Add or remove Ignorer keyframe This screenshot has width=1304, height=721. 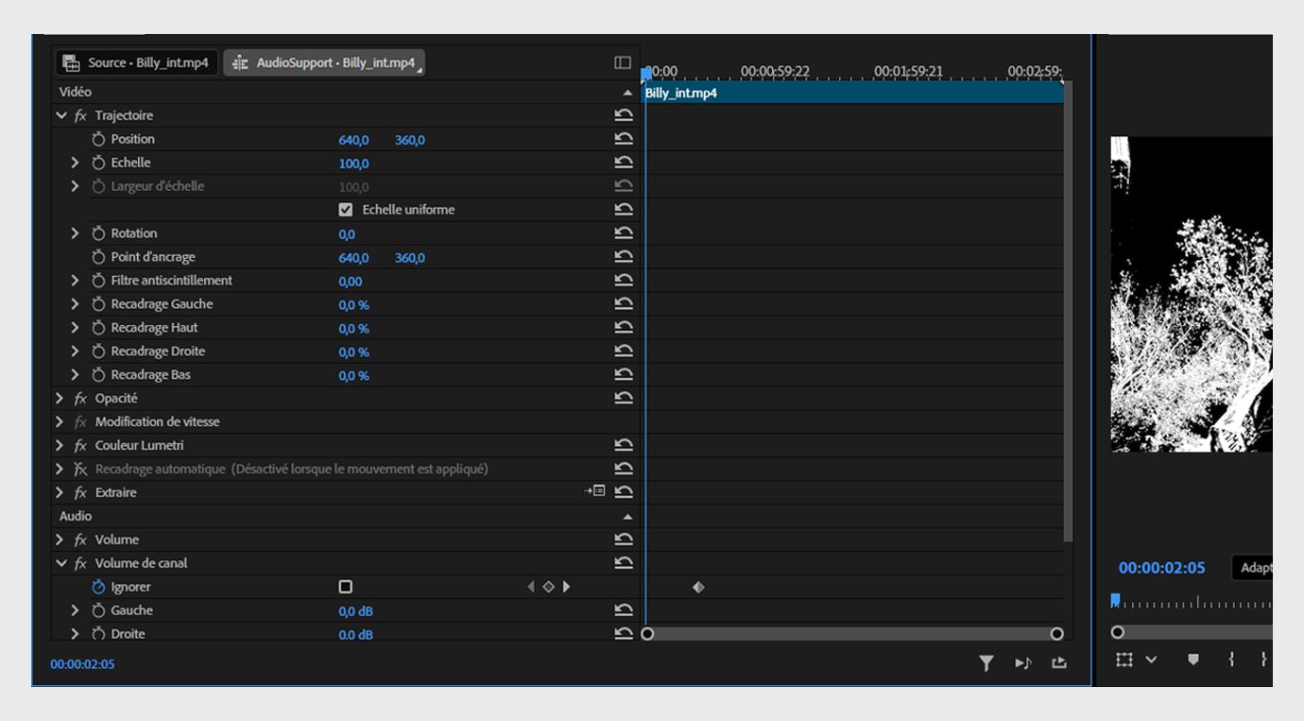coord(548,587)
